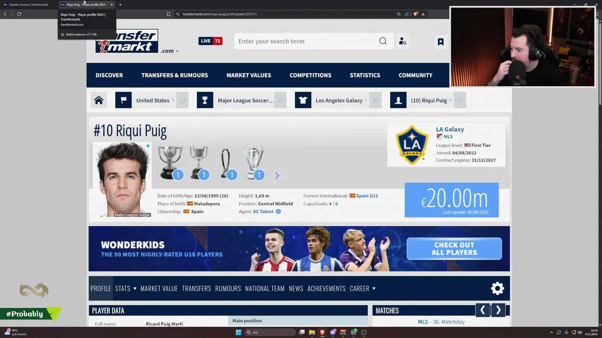Open the (10) Riqui Puig dropdown
The width and height of the screenshot is (602, 338).
pyautogui.click(x=431, y=100)
